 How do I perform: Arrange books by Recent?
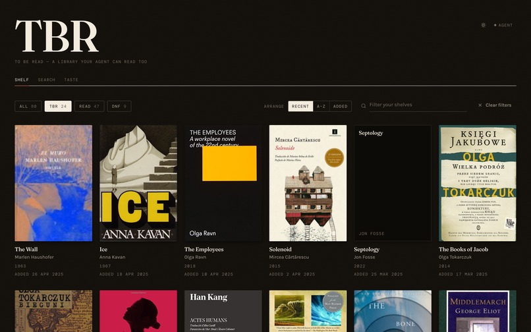(300, 106)
